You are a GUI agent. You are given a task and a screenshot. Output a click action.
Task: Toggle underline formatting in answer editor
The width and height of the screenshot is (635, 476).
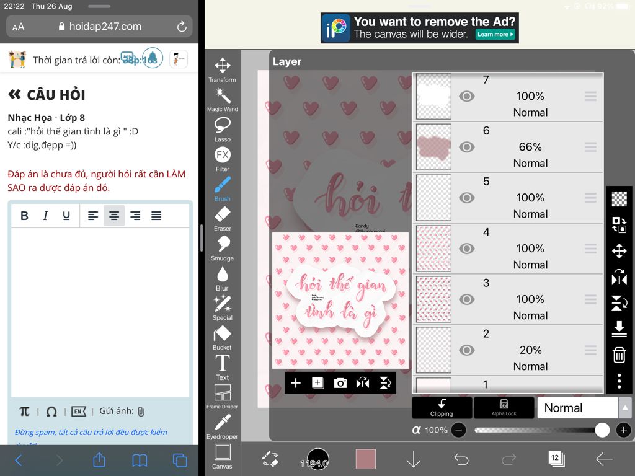tap(66, 216)
